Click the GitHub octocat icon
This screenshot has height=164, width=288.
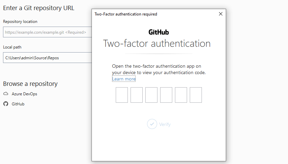(x=6, y=104)
